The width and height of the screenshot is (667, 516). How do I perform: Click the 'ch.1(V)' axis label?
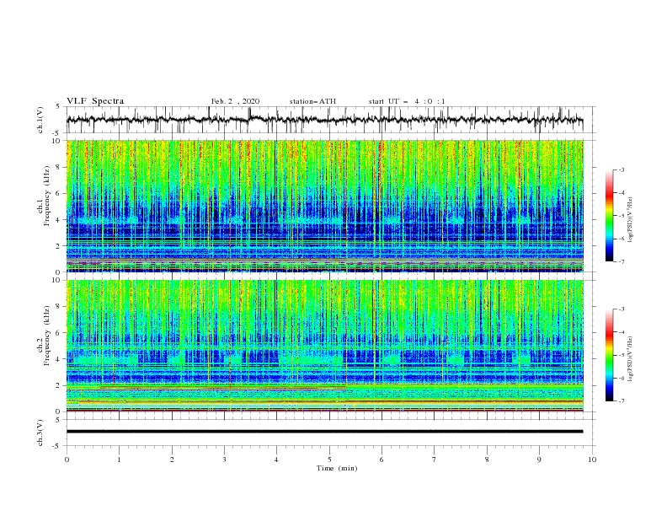click(x=40, y=120)
